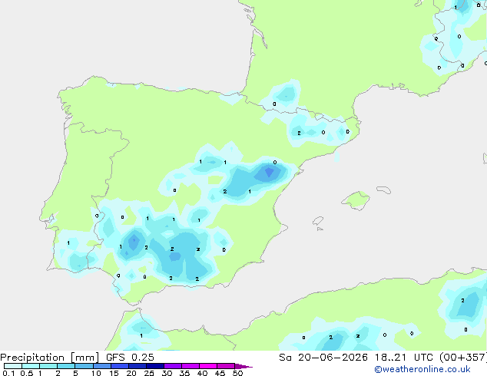Click the '40' legend scale label

(x=202, y=373)
